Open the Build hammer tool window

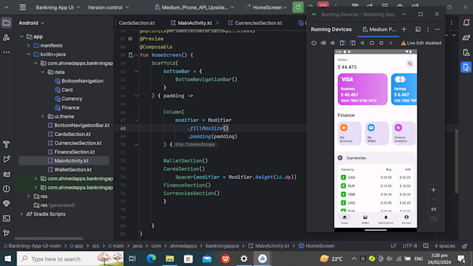click(6, 144)
